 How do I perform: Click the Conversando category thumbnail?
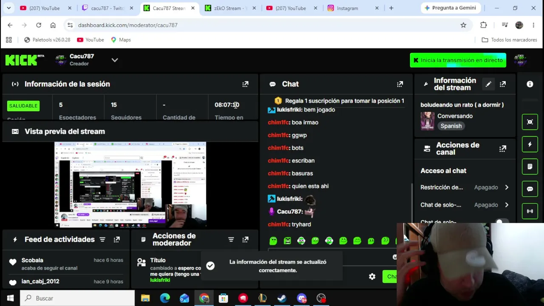pyautogui.click(x=428, y=121)
